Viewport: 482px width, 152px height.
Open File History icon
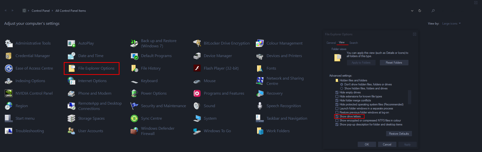(134, 68)
